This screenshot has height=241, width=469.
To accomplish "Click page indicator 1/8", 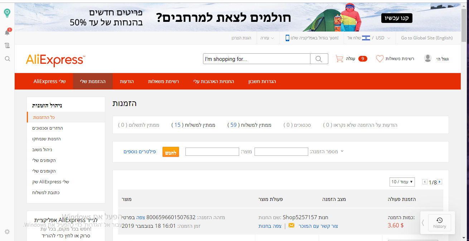I will click(x=432, y=182).
